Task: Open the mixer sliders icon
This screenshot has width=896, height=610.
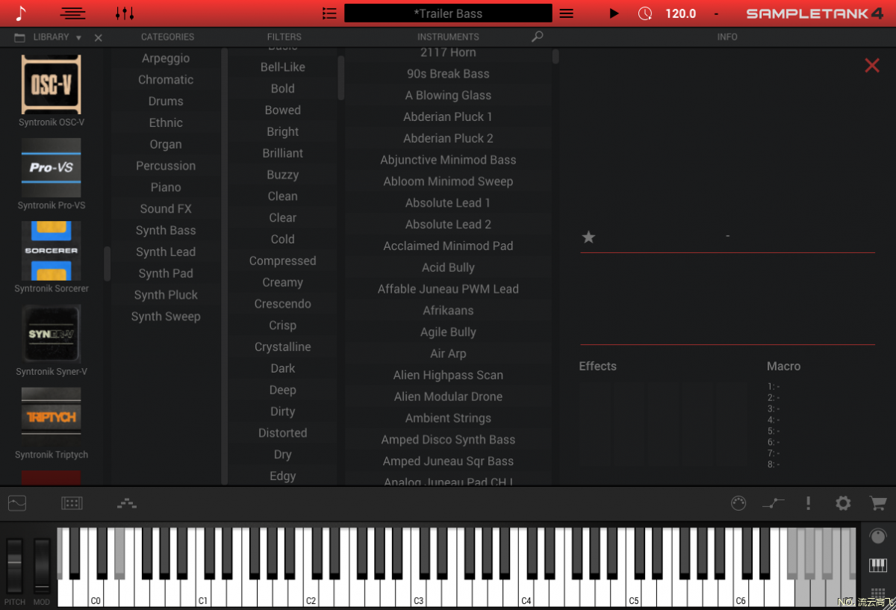Action: [x=125, y=13]
